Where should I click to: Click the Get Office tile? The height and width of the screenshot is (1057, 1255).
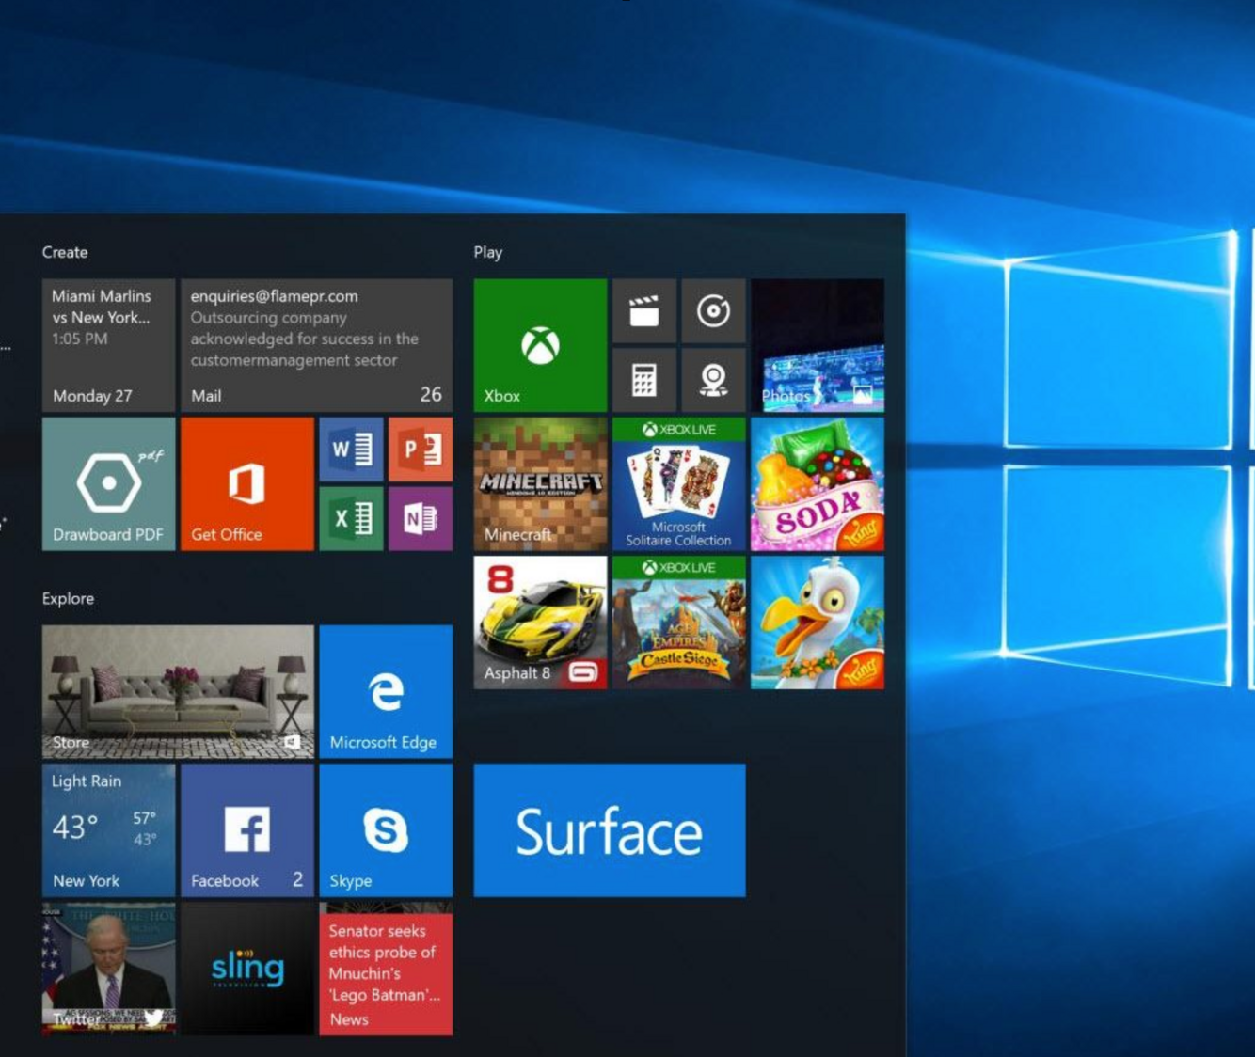point(247,484)
